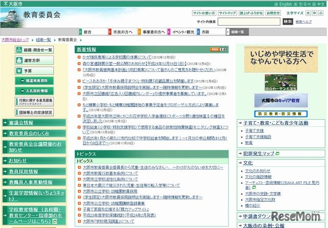
Task: Open 大阪市「学校現況調査」について topic
Action: pyautogui.click(x=109, y=221)
